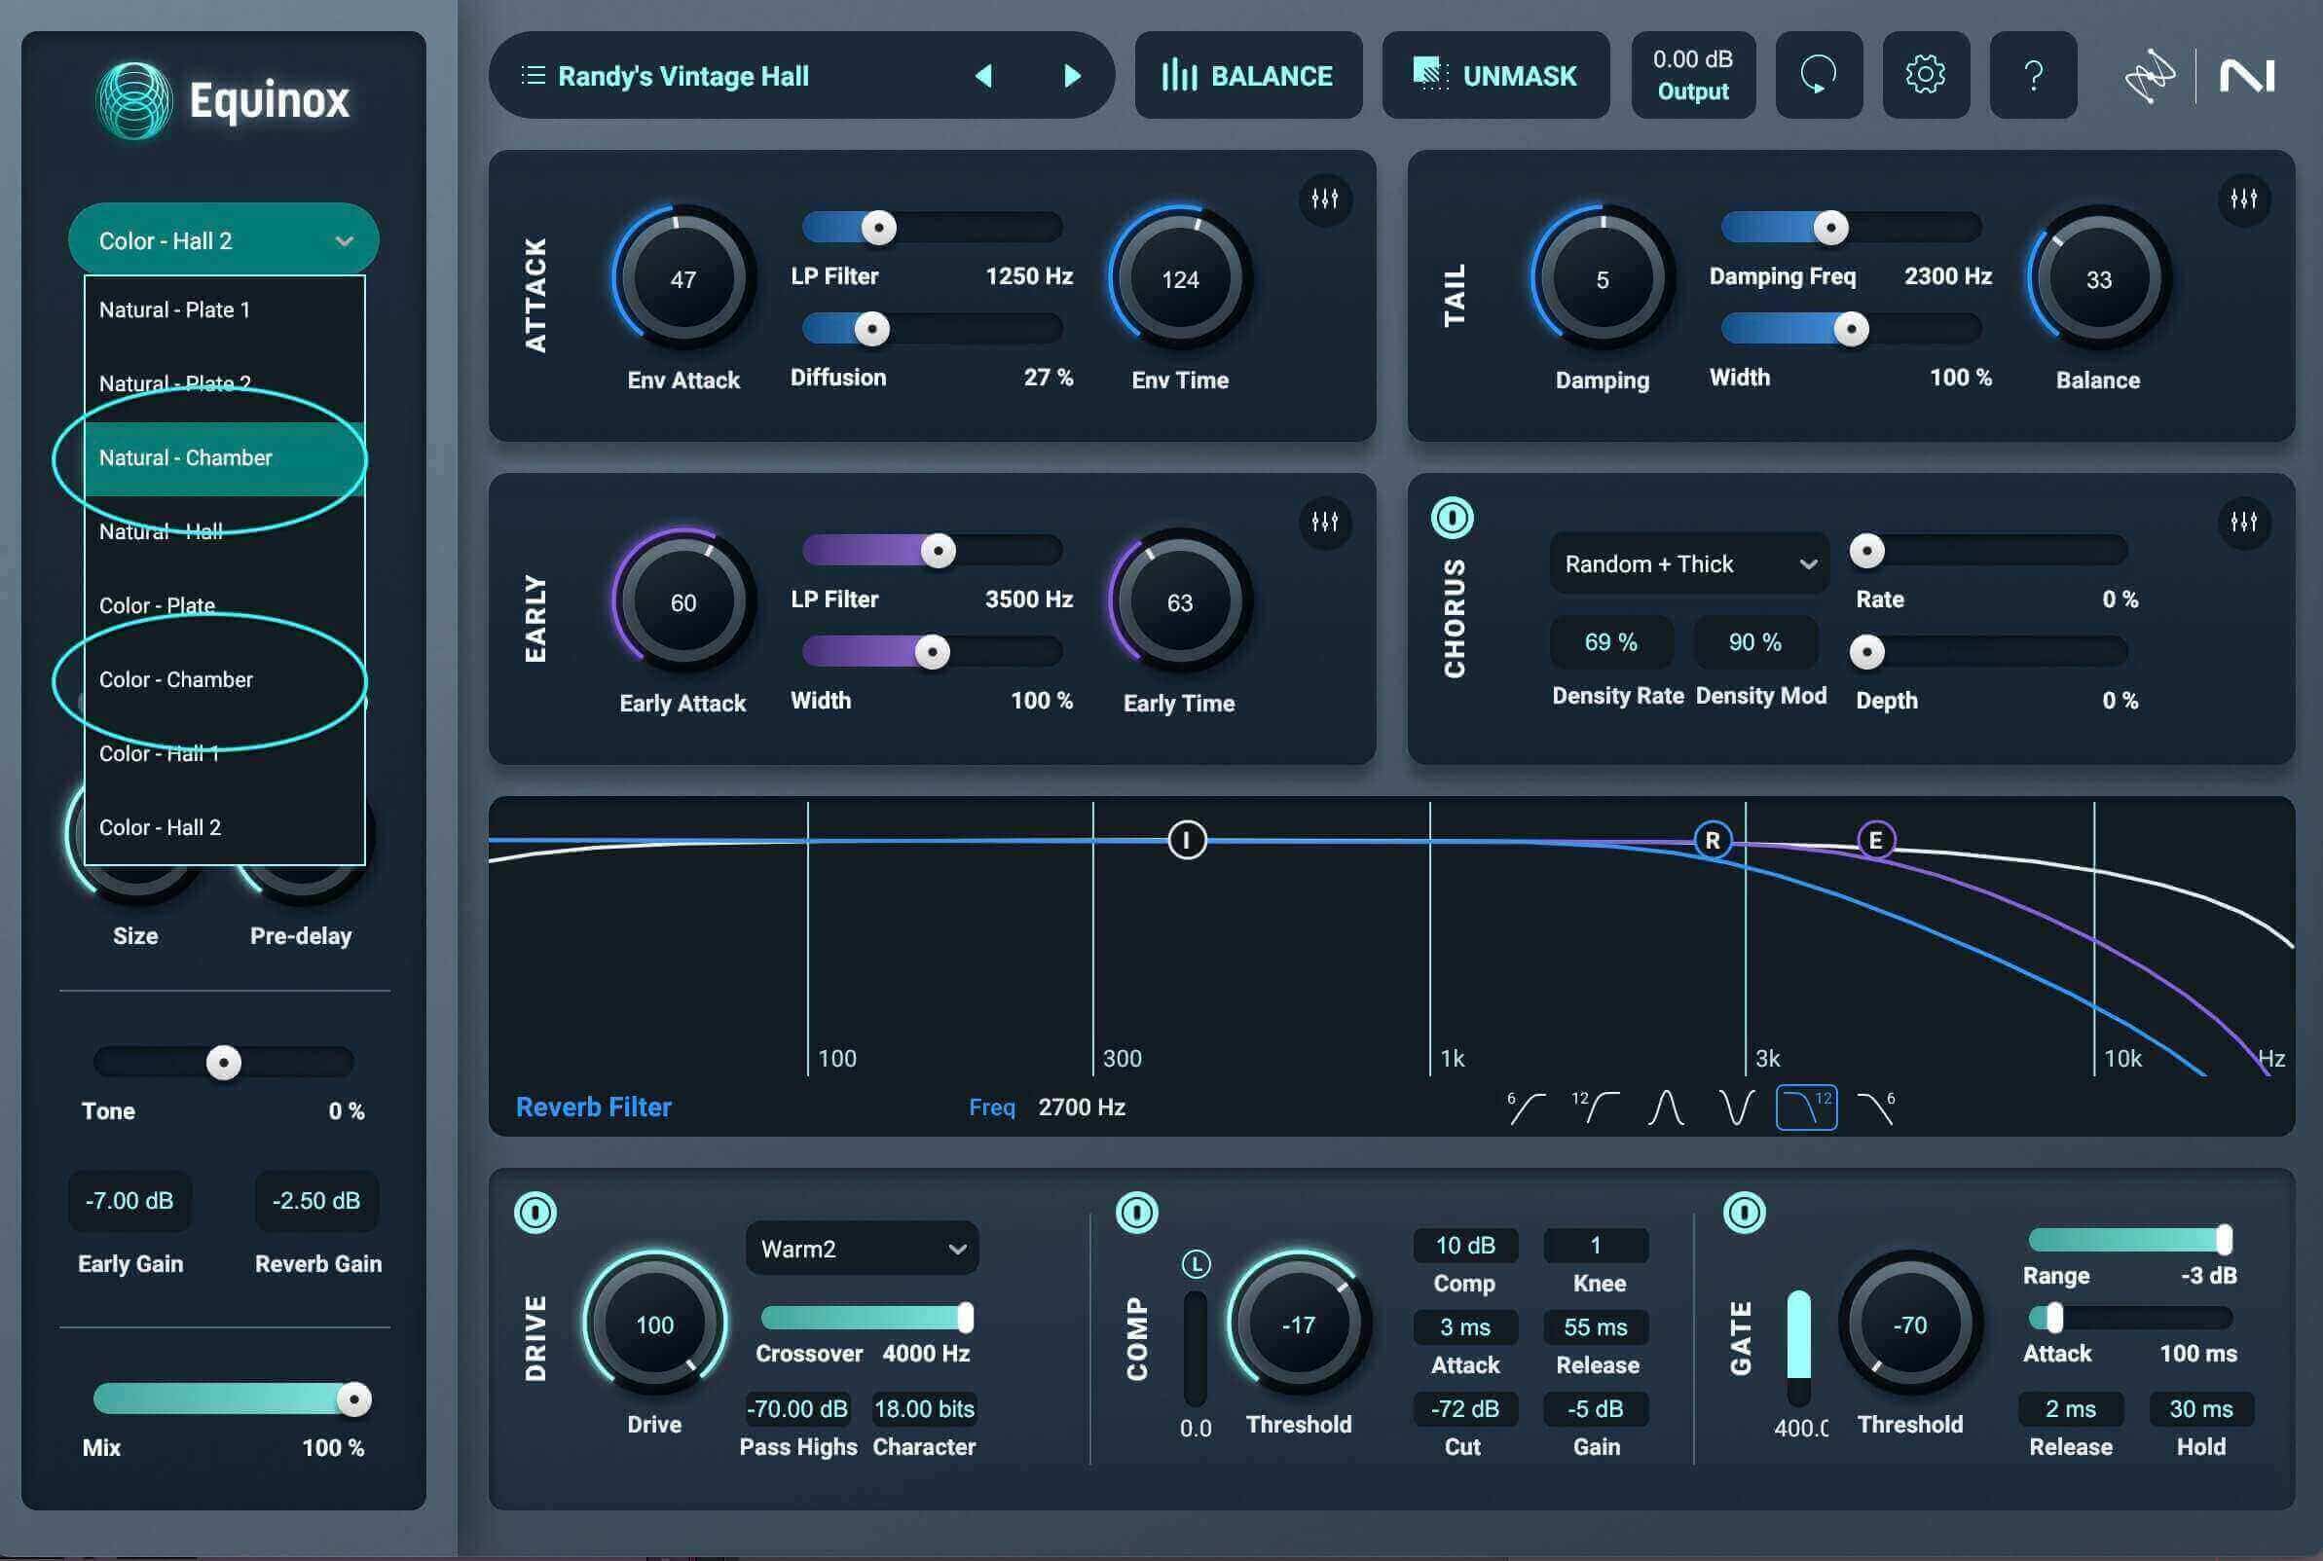Collapse the Color - Hall 2 dropdown
The height and width of the screenshot is (1561, 2323).
coord(223,240)
